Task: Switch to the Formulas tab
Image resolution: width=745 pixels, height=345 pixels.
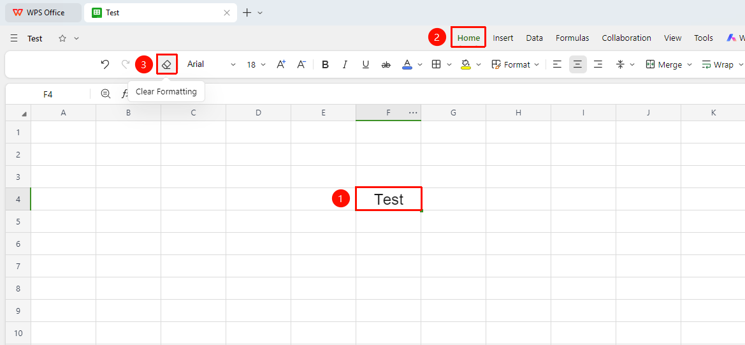Action: (572, 38)
